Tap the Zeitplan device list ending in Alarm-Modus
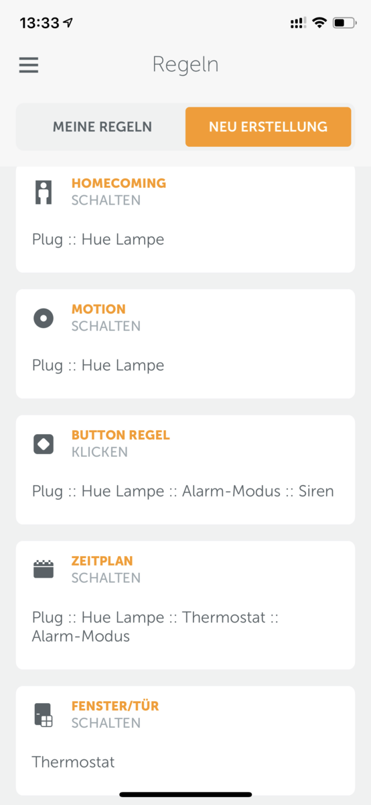371x805 pixels. tap(155, 627)
